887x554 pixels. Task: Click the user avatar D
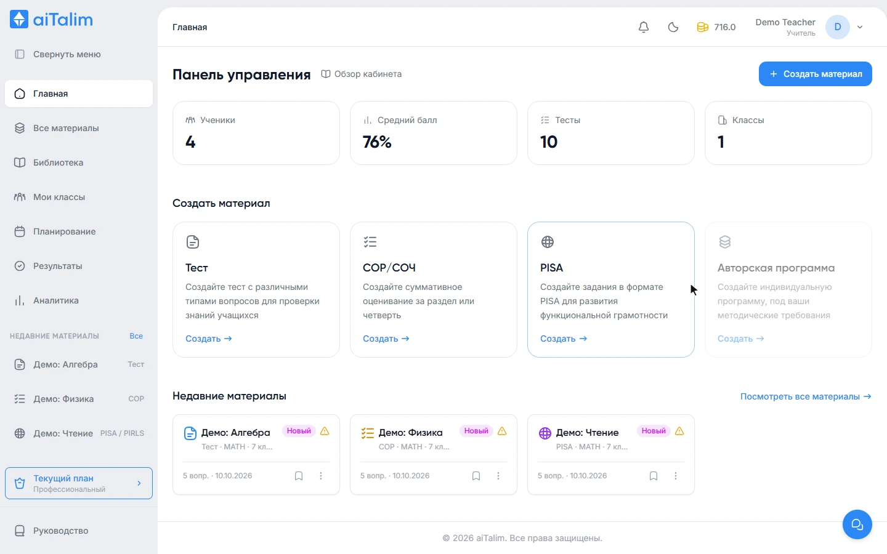coord(838,27)
